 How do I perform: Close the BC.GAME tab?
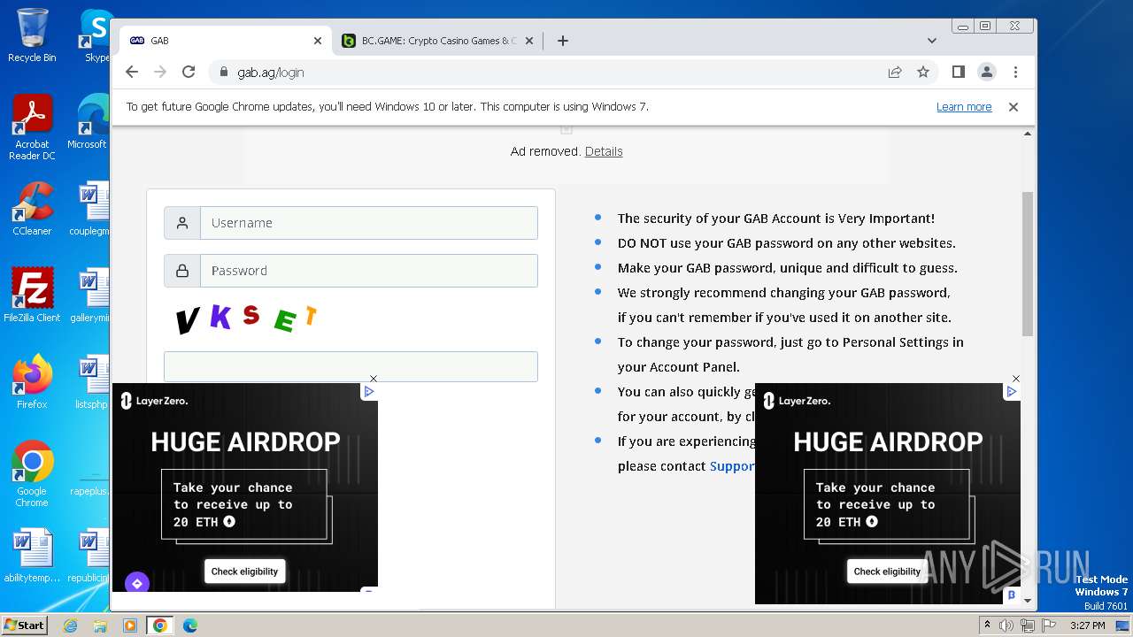point(529,41)
